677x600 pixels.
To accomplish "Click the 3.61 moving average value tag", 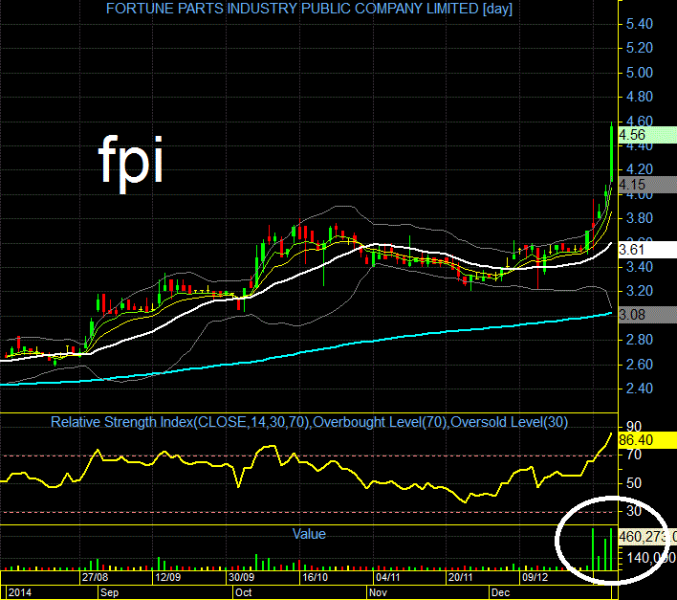I will (647, 250).
